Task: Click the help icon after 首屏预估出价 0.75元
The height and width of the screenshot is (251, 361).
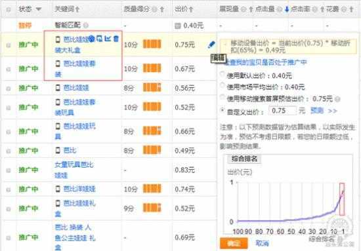Action: point(337,99)
